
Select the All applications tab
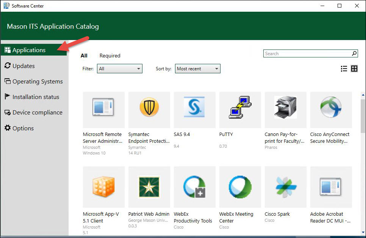(x=84, y=56)
